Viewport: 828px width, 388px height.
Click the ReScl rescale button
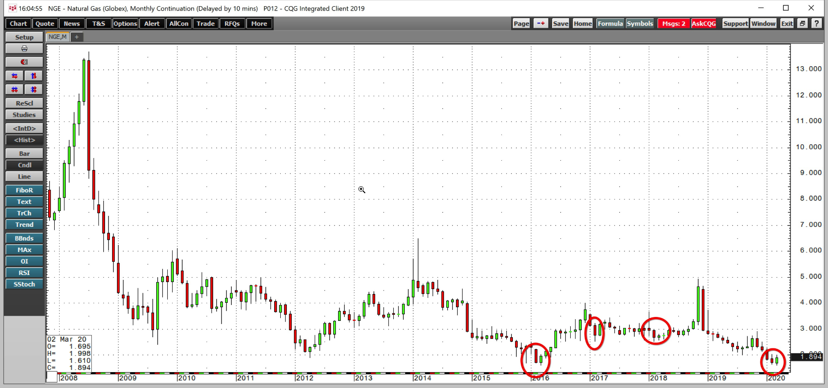click(24, 103)
